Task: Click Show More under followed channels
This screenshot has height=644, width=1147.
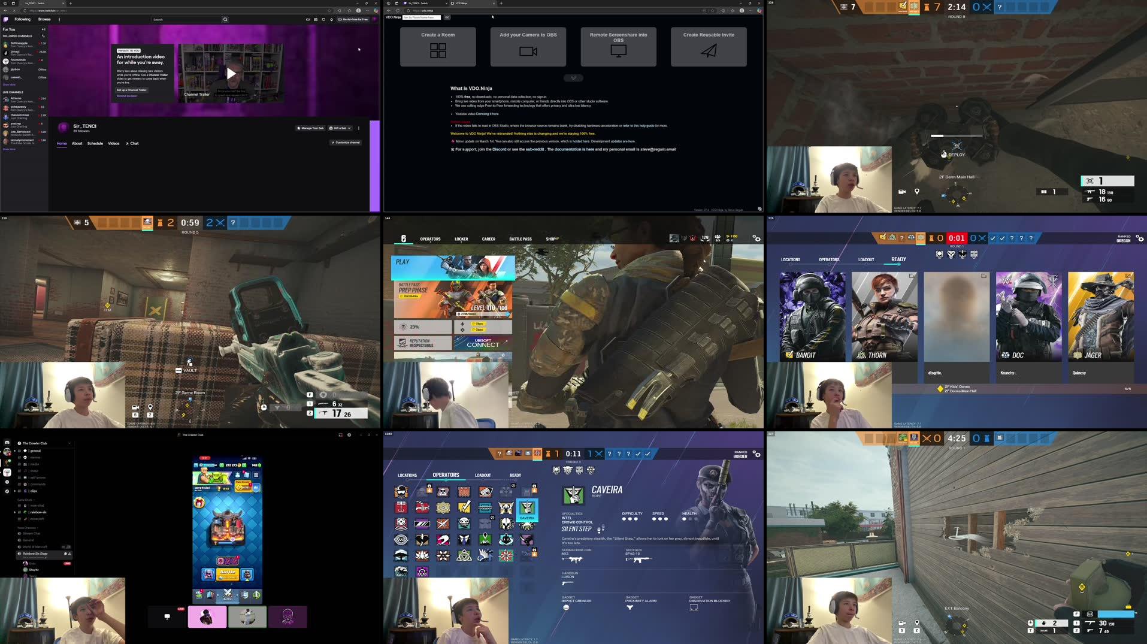Action: tap(9, 84)
